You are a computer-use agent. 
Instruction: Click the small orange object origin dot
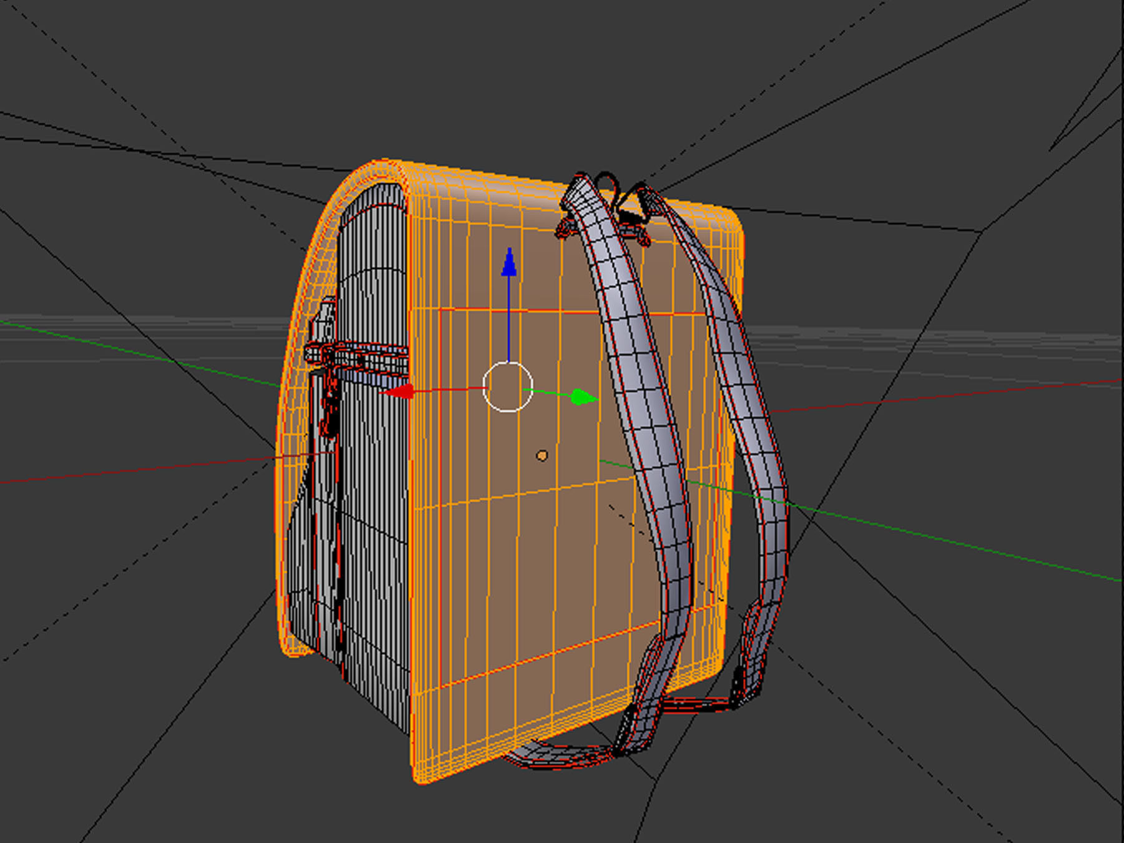(x=542, y=456)
